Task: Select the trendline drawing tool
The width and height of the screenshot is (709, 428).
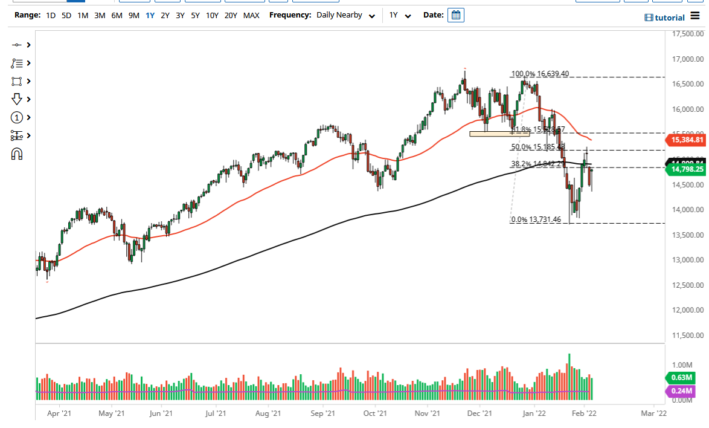Action: (16, 45)
